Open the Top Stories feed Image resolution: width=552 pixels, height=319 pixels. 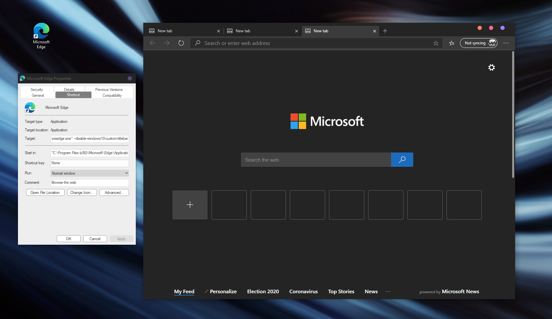[x=341, y=292]
